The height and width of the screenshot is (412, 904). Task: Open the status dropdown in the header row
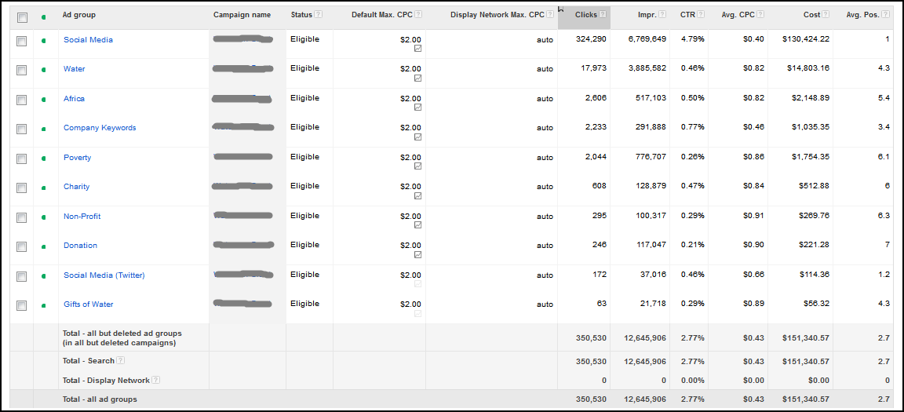coord(43,16)
